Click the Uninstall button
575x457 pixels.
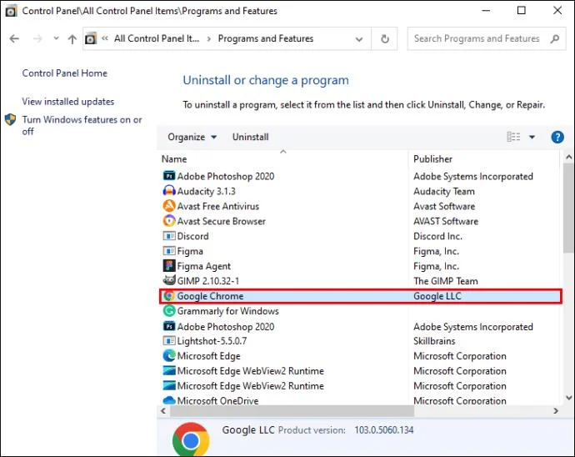tap(251, 137)
